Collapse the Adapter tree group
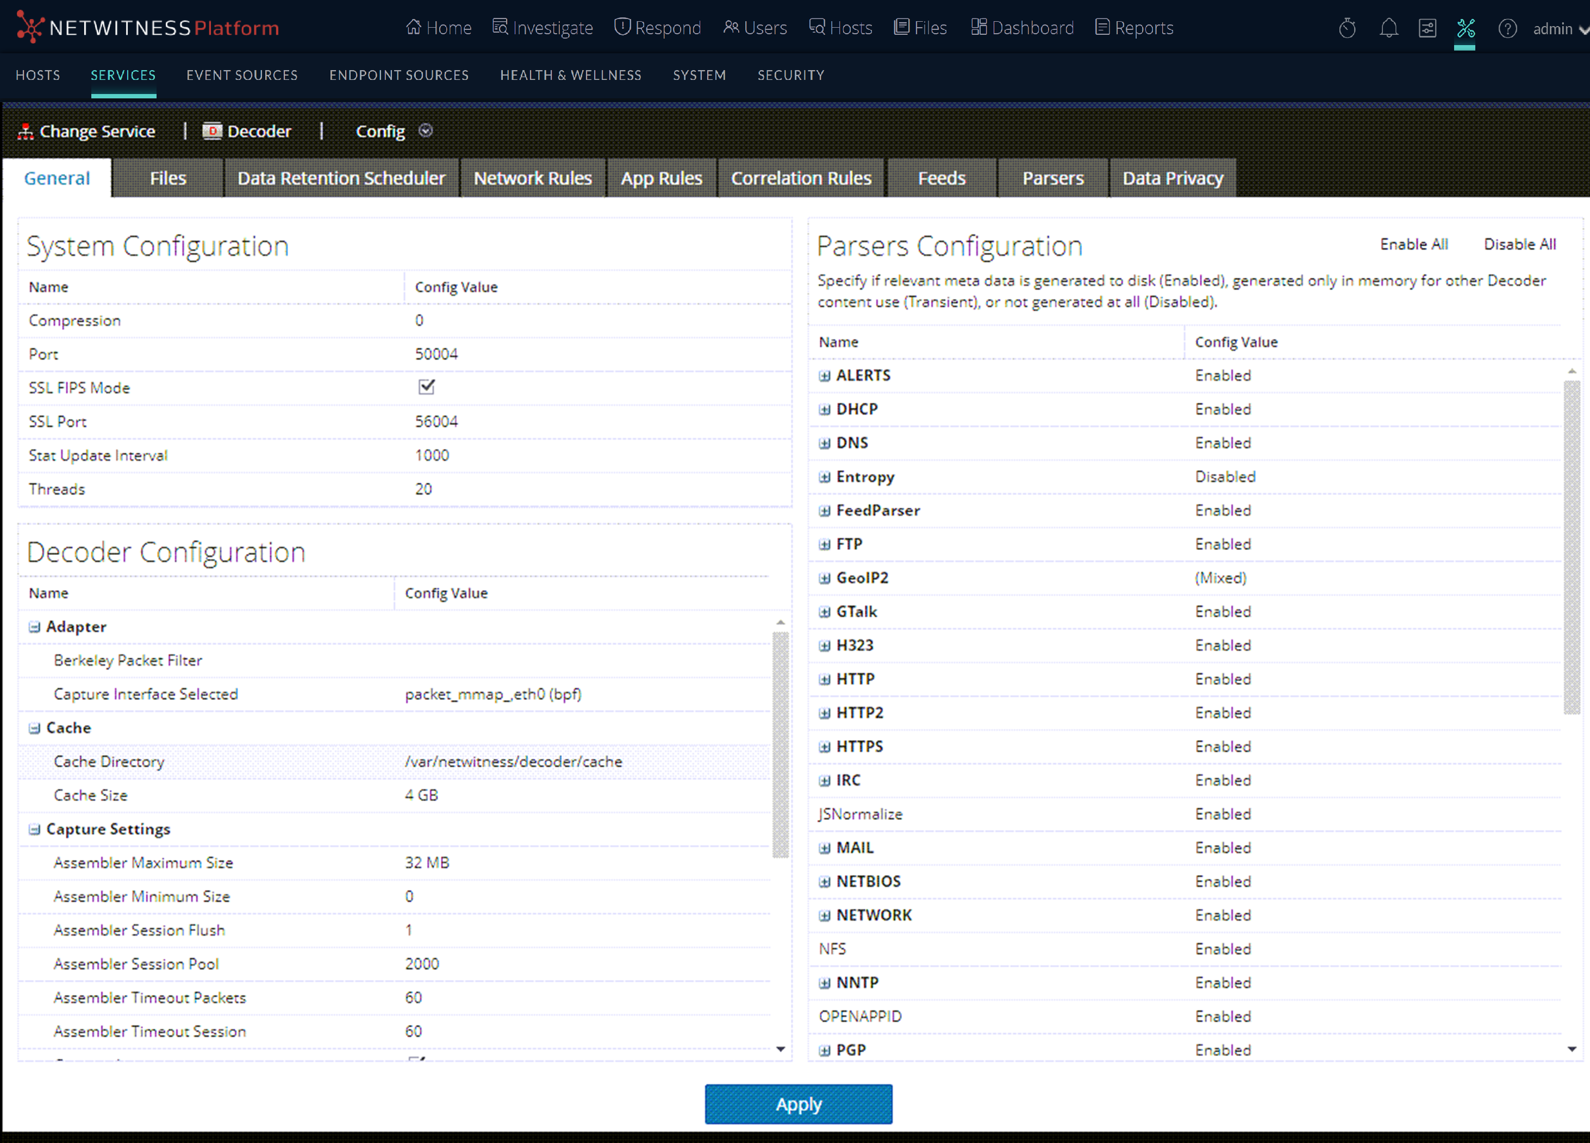Image resolution: width=1590 pixels, height=1143 pixels. click(34, 627)
